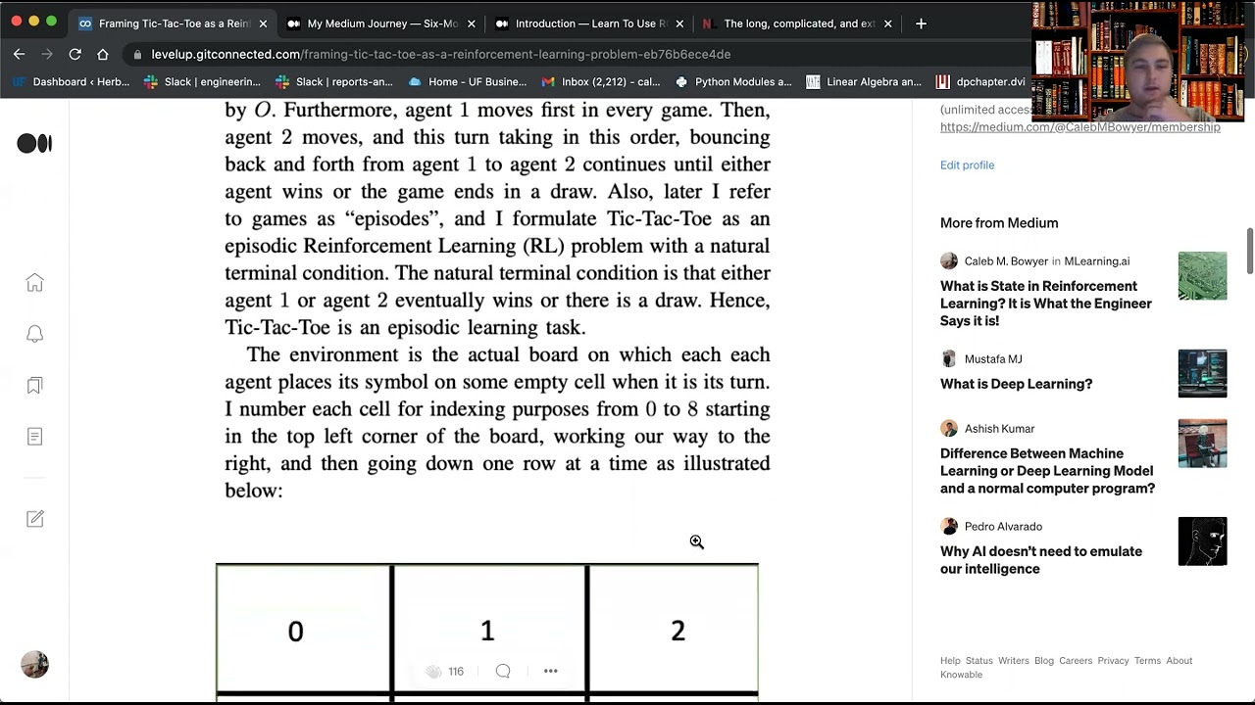This screenshot has width=1255, height=705.
Task: Open author Ashish Kumar profile
Action: (999, 429)
